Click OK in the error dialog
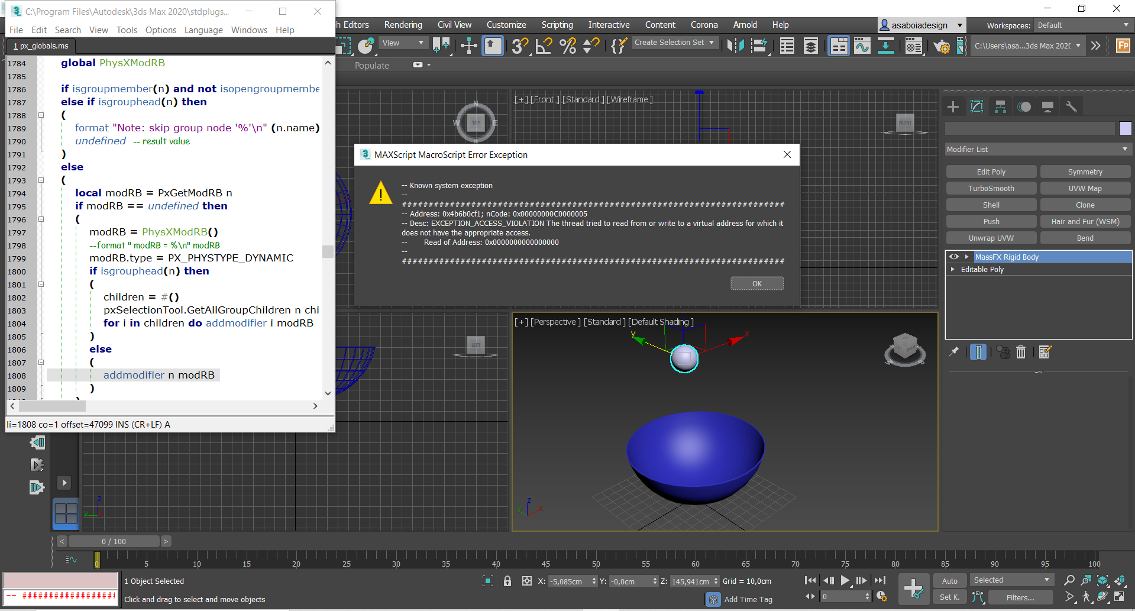This screenshot has width=1135, height=611. pyautogui.click(x=757, y=284)
